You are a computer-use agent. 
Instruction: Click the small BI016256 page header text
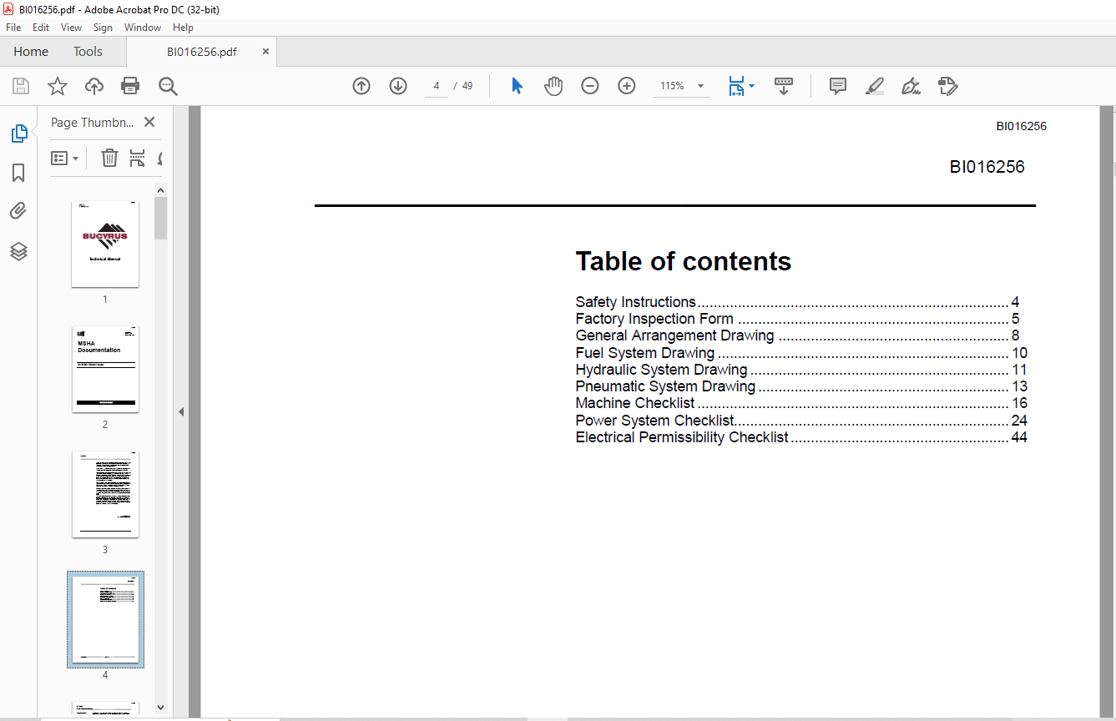point(1021,126)
